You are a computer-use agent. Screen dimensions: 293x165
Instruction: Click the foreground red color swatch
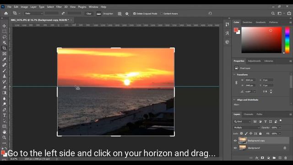[236, 30]
